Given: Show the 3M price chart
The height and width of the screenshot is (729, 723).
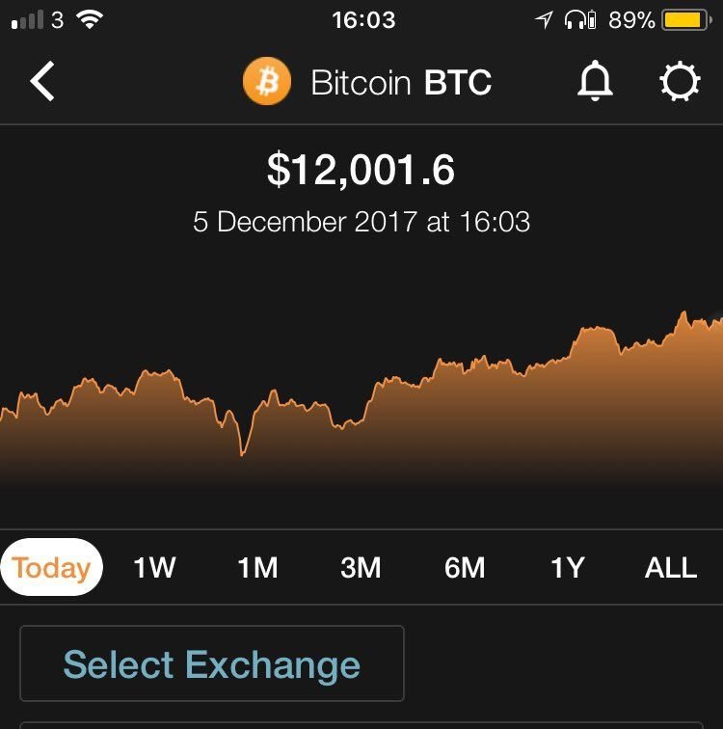Looking at the screenshot, I should (x=361, y=567).
